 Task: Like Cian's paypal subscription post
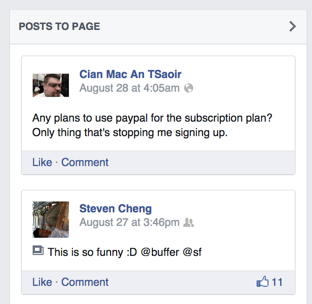pos(42,162)
